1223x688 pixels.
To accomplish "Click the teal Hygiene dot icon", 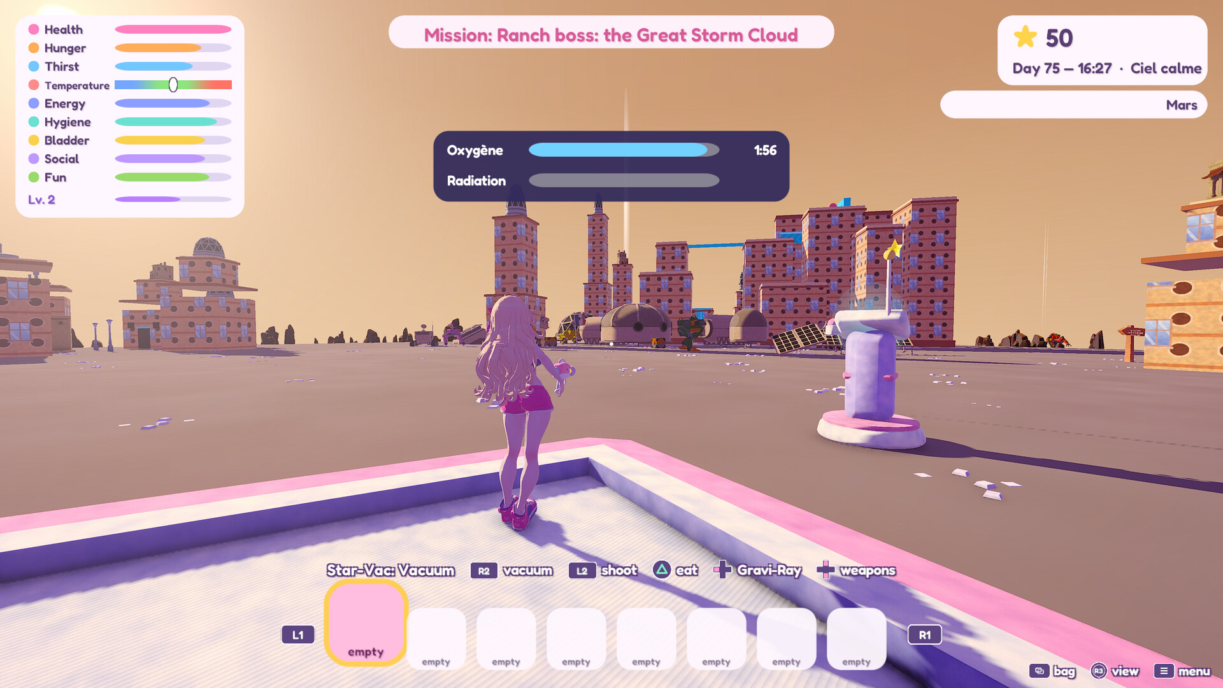I will click(x=34, y=122).
